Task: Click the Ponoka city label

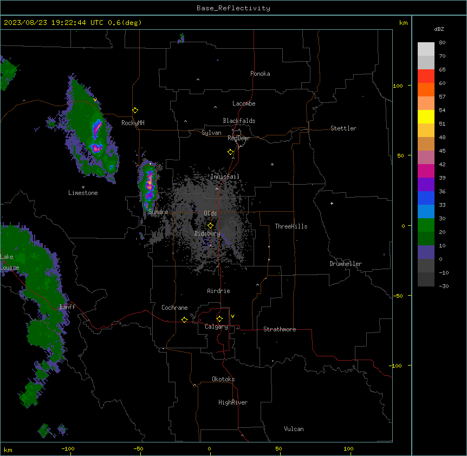Action: (x=260, y=74)
